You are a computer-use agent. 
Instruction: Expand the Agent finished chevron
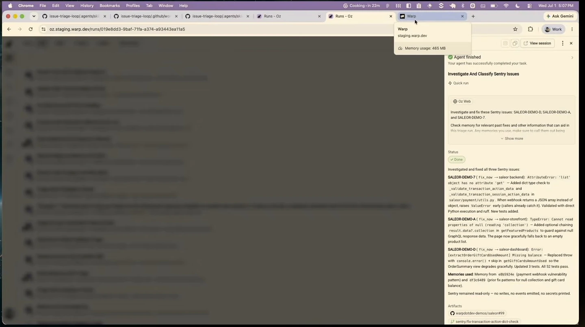click(x=572, y=58)
